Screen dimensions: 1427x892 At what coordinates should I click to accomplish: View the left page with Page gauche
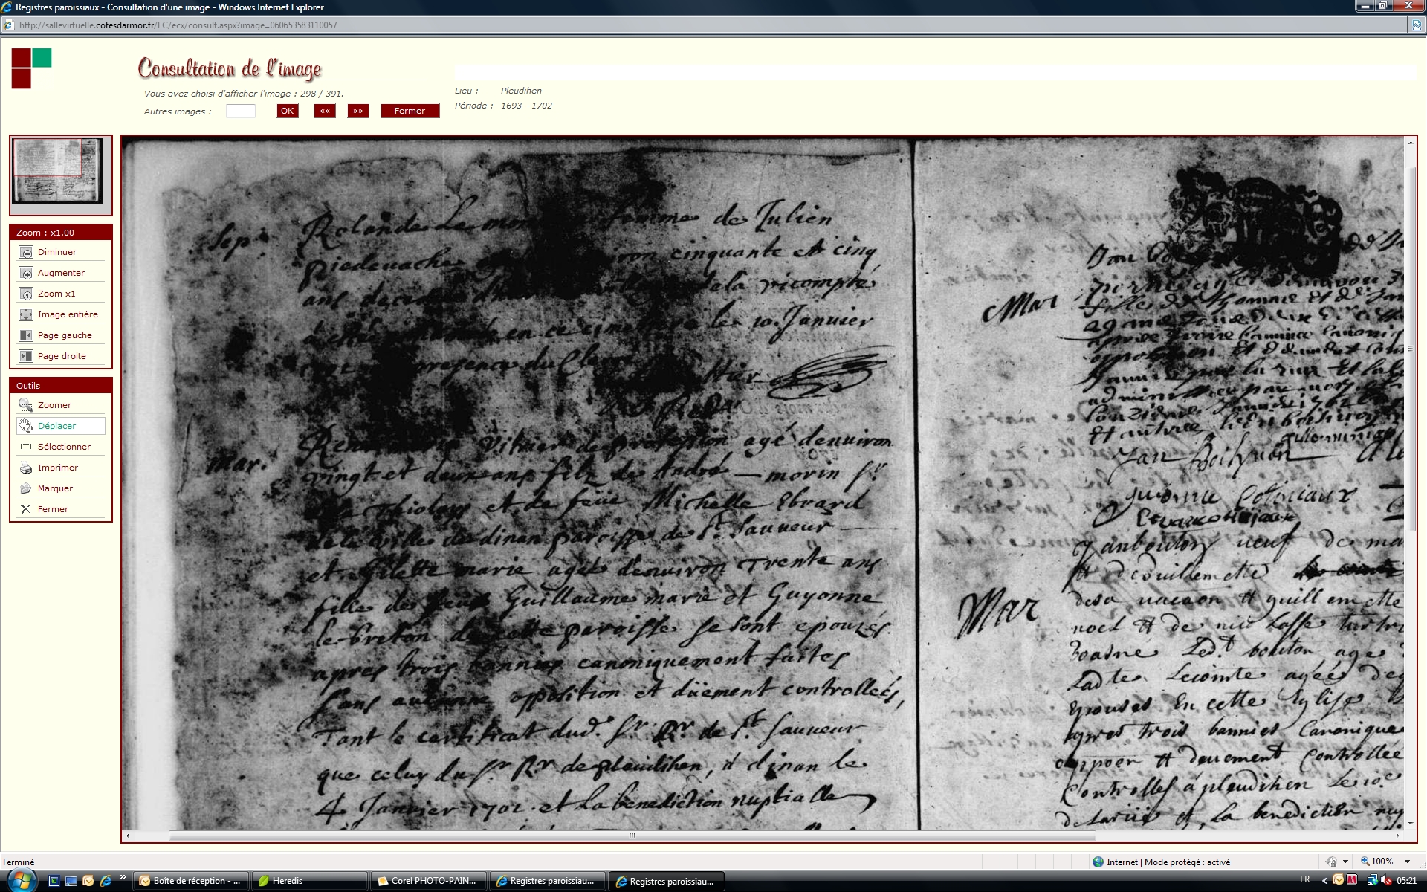click(x=26, y=336)
